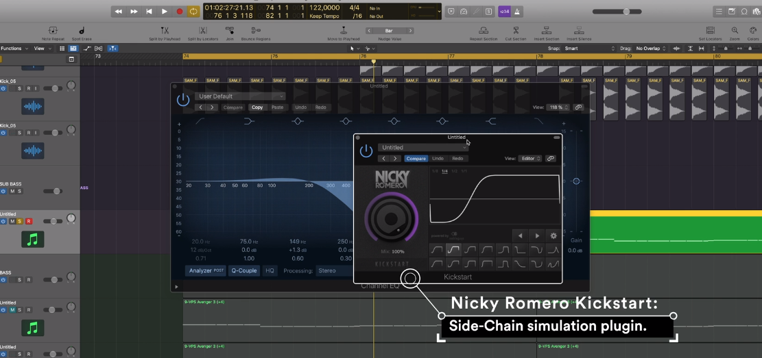Open the Kickstart View Editor dropdown
The width and height of the screenshot is (762, 358).
coord(530,159)
